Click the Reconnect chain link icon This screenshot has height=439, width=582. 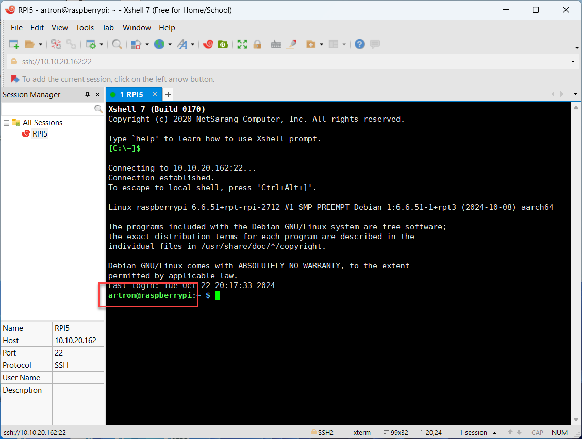pos(71,44)
